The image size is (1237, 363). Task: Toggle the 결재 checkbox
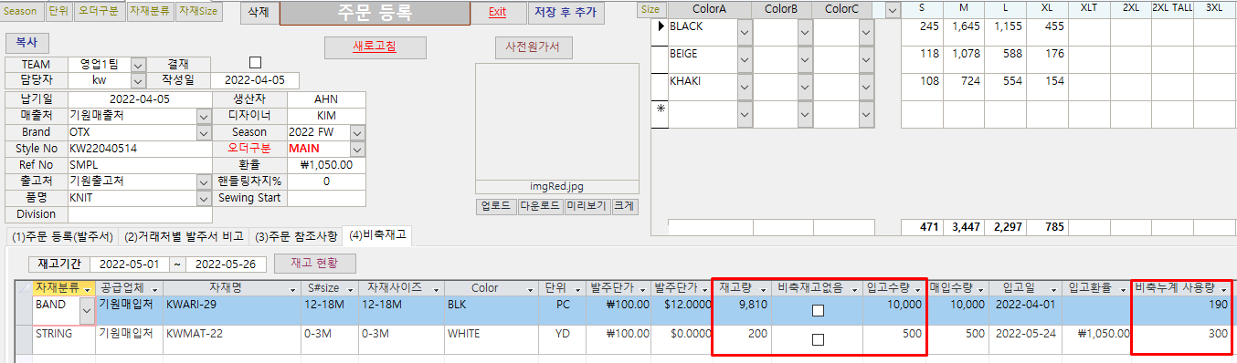tap(255, 63)
